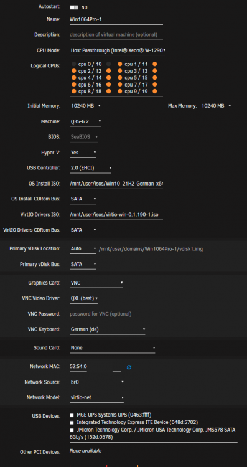Click the Name field Win1064Pro-1
This screenshot has width=247, height=467.
click(116, 20)
